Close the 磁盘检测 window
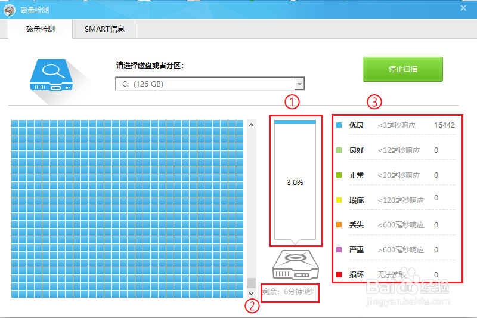 pos(463,8)
